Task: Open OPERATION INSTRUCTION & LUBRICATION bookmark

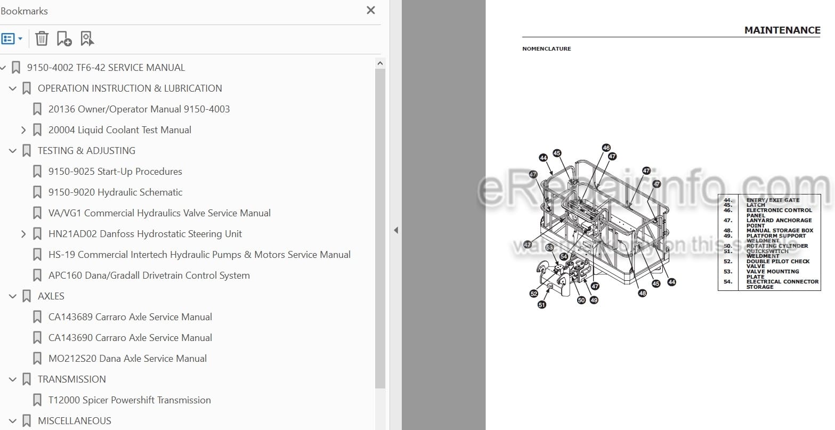Action: (130, 88)
